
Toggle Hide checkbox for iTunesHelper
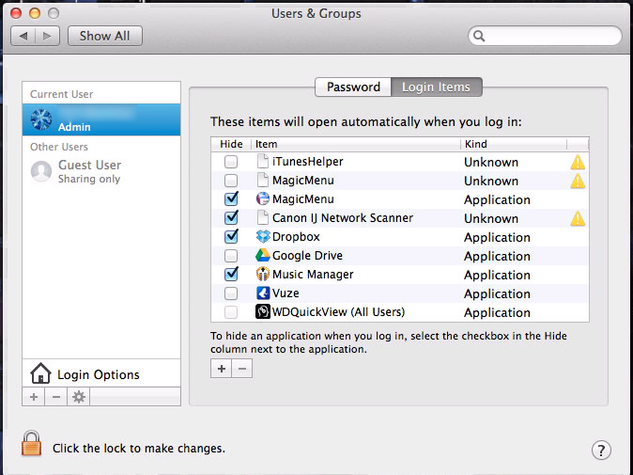231,162
